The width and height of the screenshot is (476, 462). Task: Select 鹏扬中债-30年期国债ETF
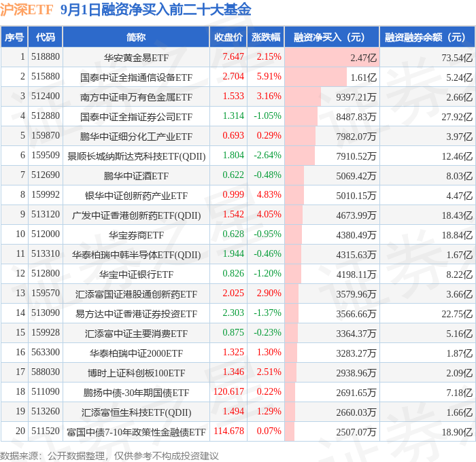coord(136,393)
